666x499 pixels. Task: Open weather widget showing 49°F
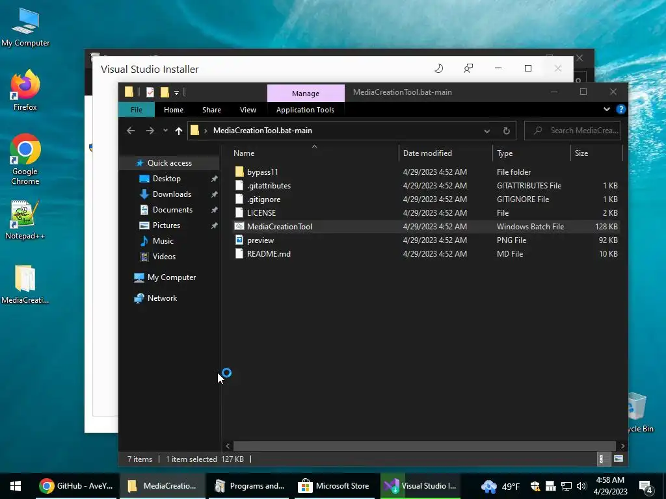(x=500, y=486)
